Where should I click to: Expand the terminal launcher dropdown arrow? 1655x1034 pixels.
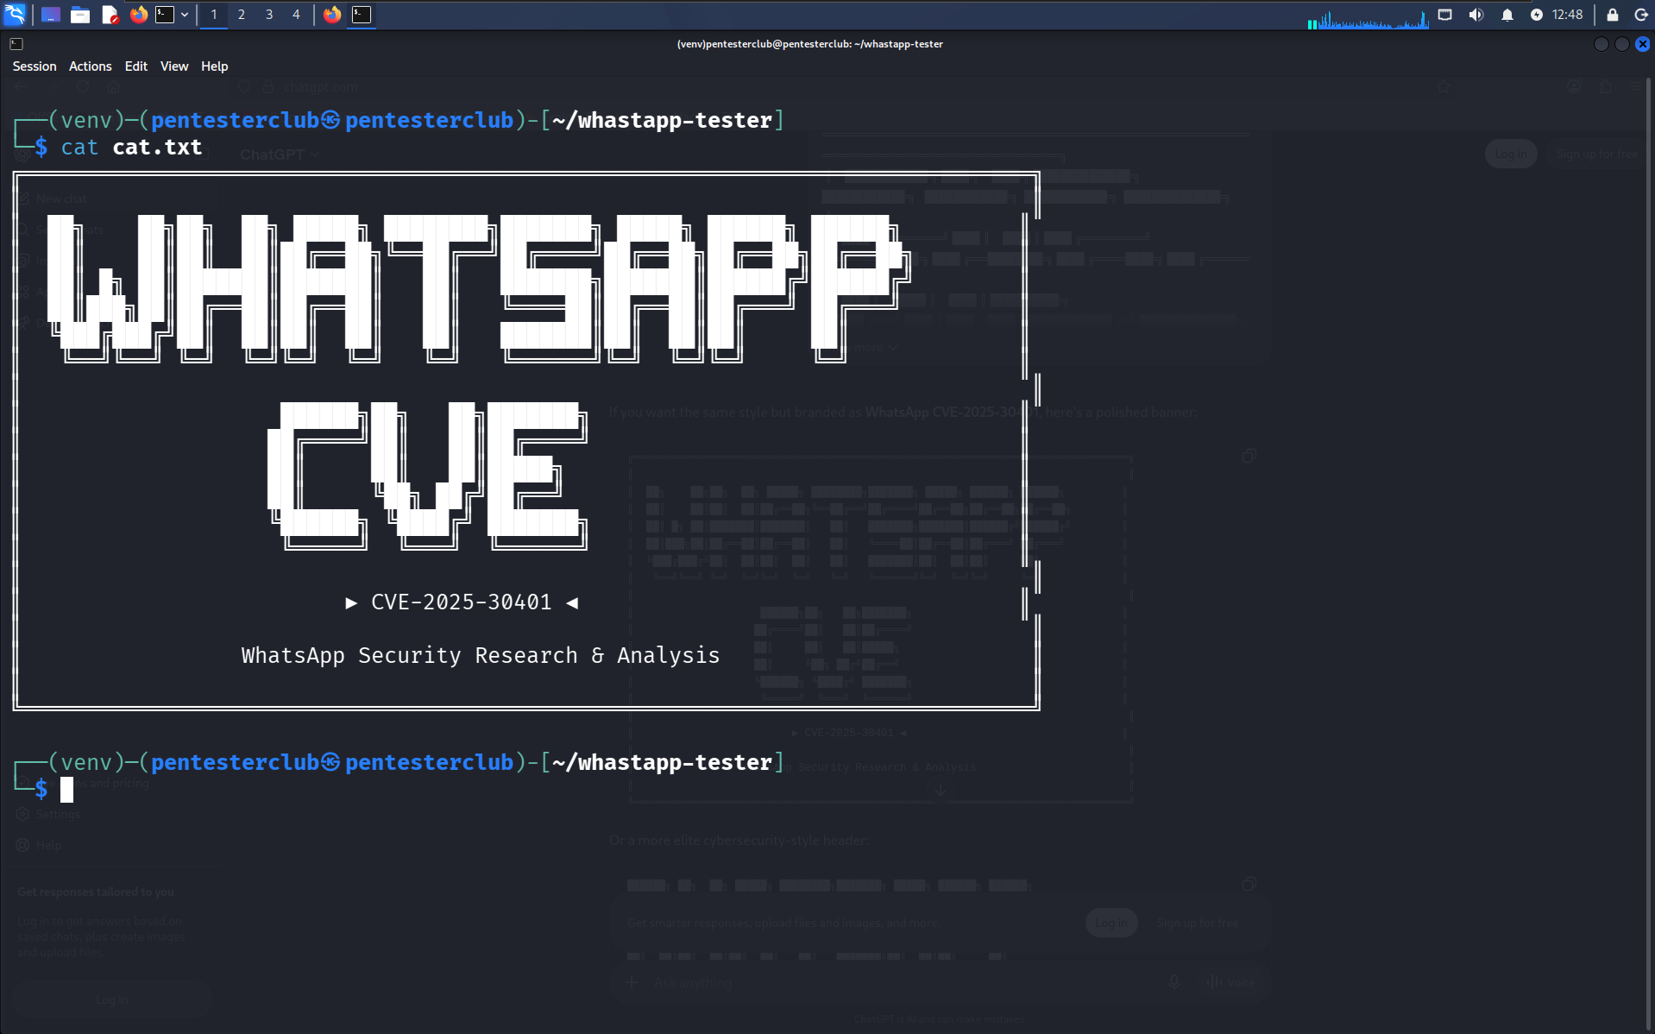[x=185, y=15]
